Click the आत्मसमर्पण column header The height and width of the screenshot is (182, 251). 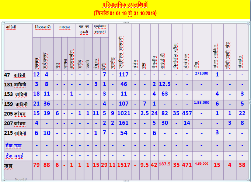coord(72,59)
